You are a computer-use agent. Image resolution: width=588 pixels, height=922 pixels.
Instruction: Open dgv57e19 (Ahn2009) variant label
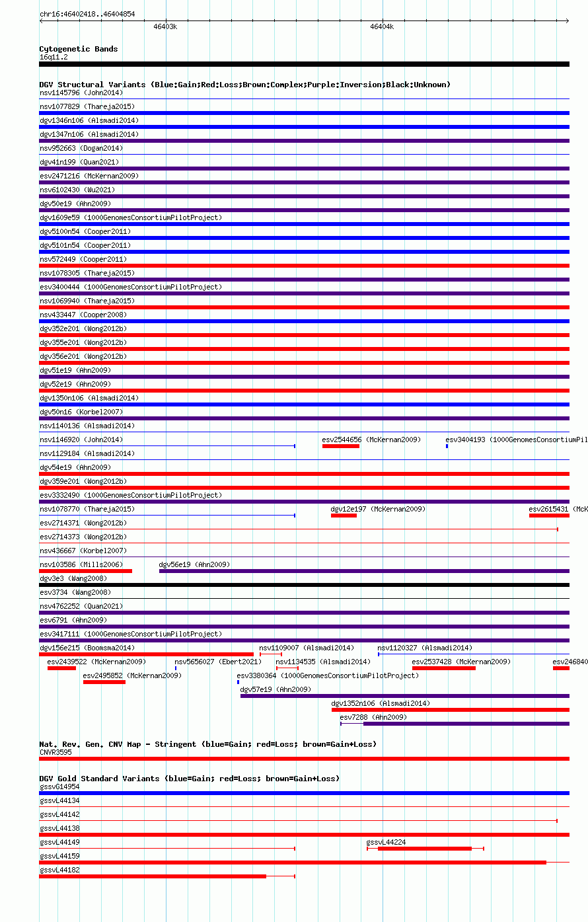coord(276,689)
